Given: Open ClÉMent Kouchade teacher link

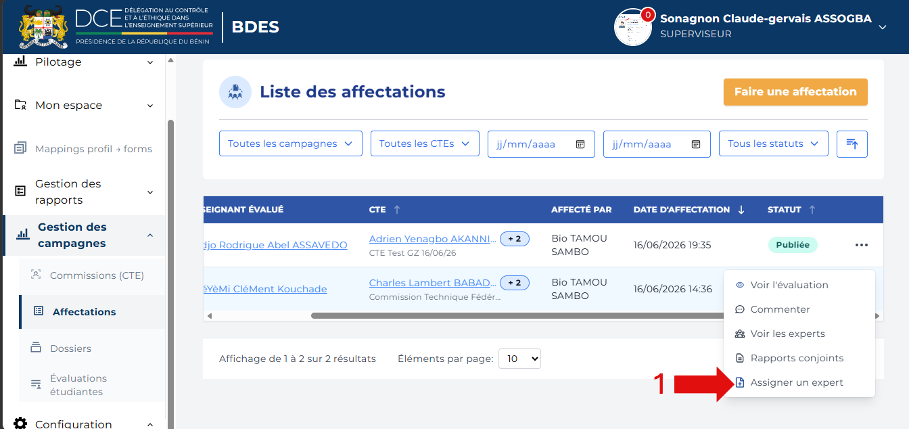Looking at the screenshot, I should [265, 289].
